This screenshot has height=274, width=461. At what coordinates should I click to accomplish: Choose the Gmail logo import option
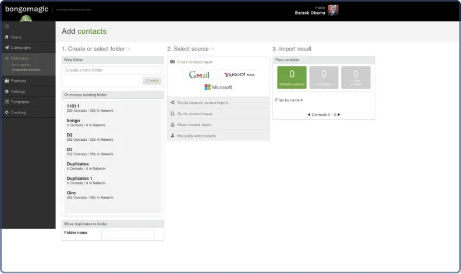(x=199, y=74)
